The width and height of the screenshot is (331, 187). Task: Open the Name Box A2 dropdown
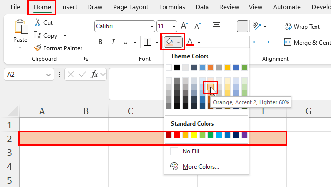pyautogui.click(x=48, y=75)
